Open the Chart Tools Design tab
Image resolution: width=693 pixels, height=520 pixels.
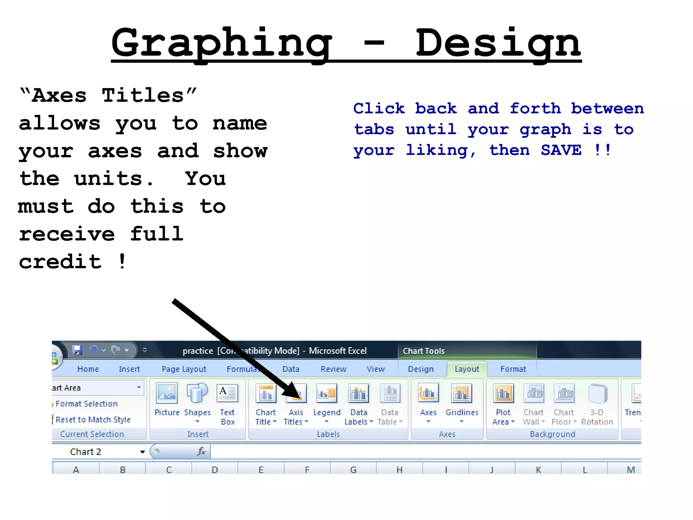pyautogui.click(x=421, y=369)
